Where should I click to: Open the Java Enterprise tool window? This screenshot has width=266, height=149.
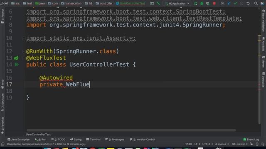(x=18, y=139)
